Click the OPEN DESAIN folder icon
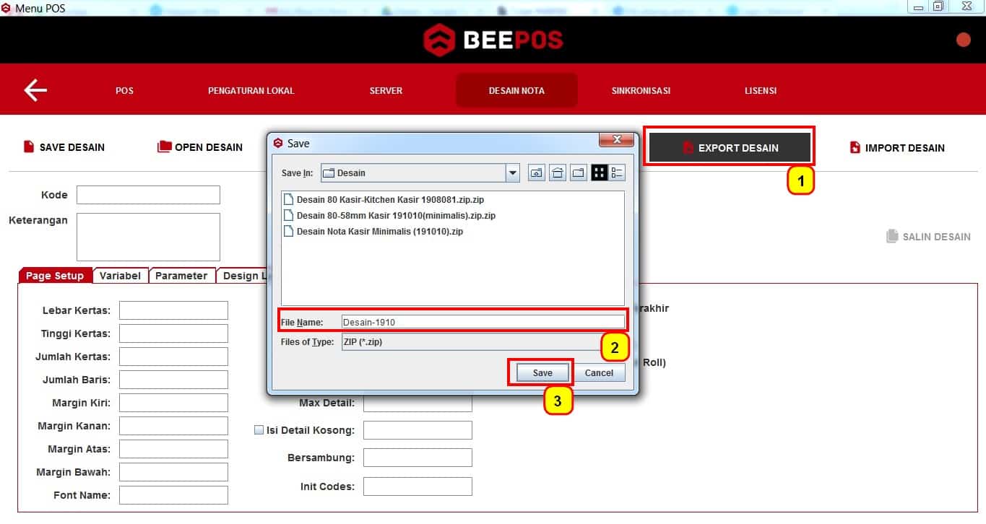This screenshot has height=524, width=986. click(x=165, y=147)
